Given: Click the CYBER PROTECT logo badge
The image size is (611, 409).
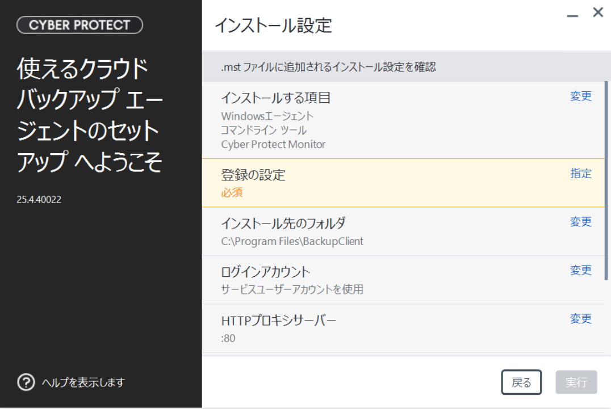Looking at the screenshot, I should pyautogui.click(x=80, y=25).
